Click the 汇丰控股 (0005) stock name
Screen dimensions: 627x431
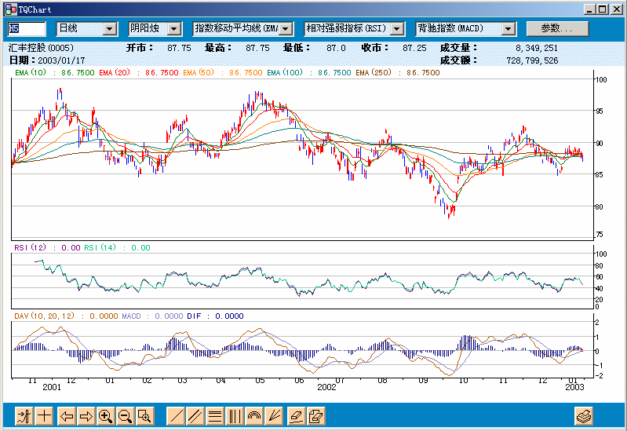[41, 48]
